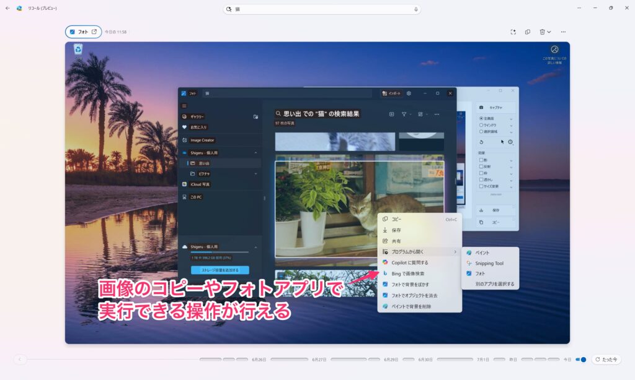
Task: Copy the snapshot with the copy icon
Action: [527, 32]
